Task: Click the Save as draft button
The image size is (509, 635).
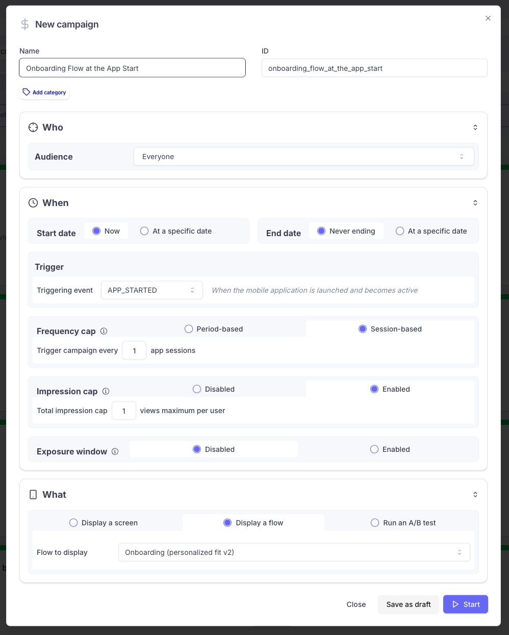Action: (409, 604)
